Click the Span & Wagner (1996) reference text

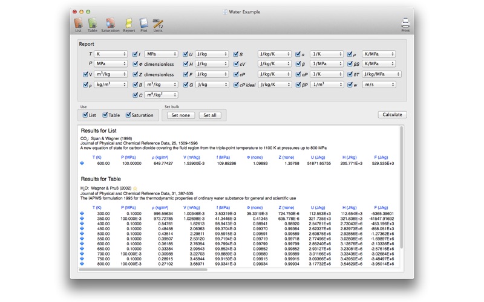pyautogui.click(x=111, y=139)
